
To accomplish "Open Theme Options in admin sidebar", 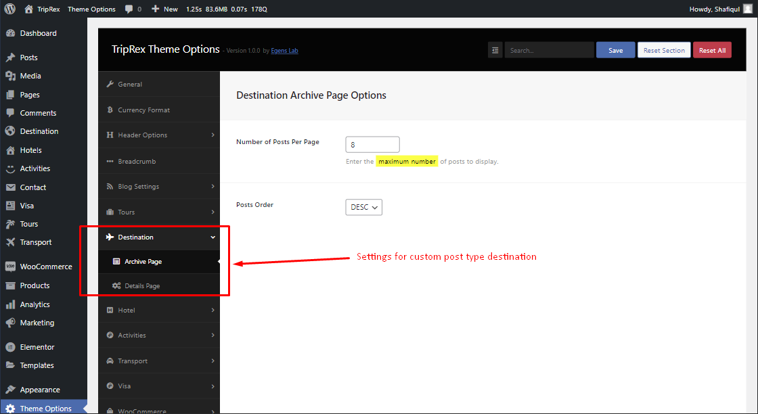I will point(43,409).
